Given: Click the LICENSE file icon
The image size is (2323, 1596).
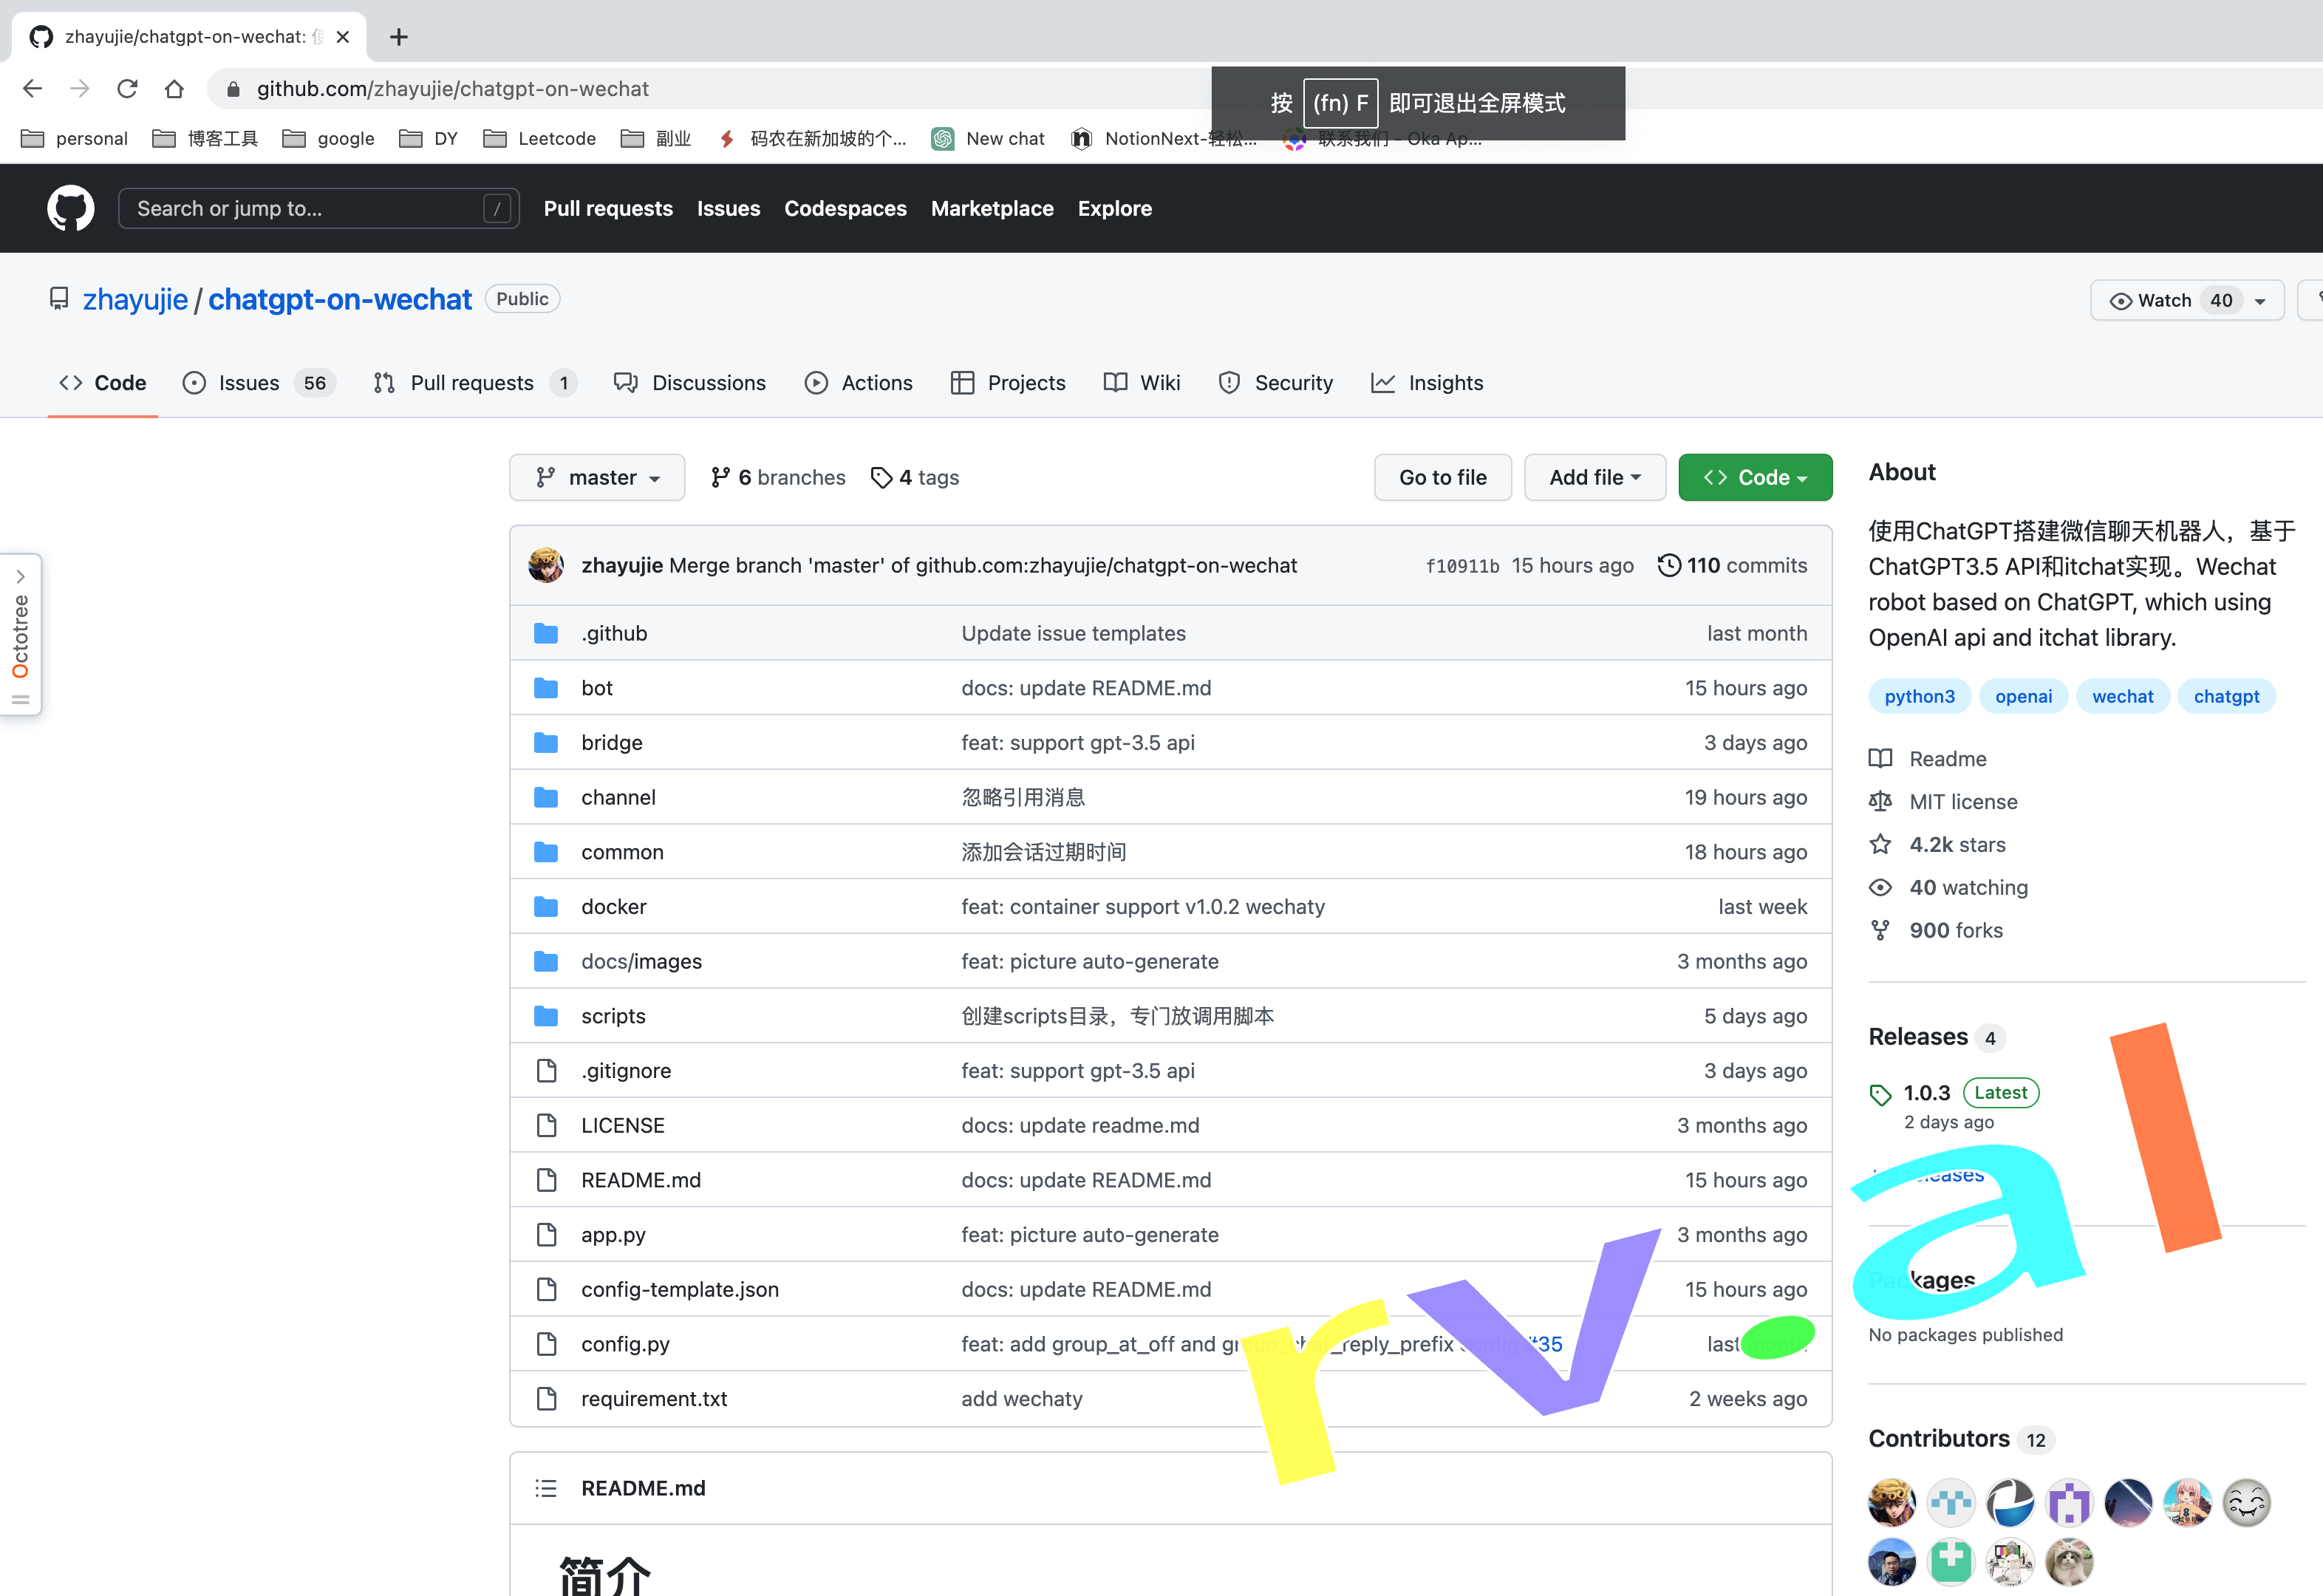Looking at the screenshot, I should [546, 1125].
